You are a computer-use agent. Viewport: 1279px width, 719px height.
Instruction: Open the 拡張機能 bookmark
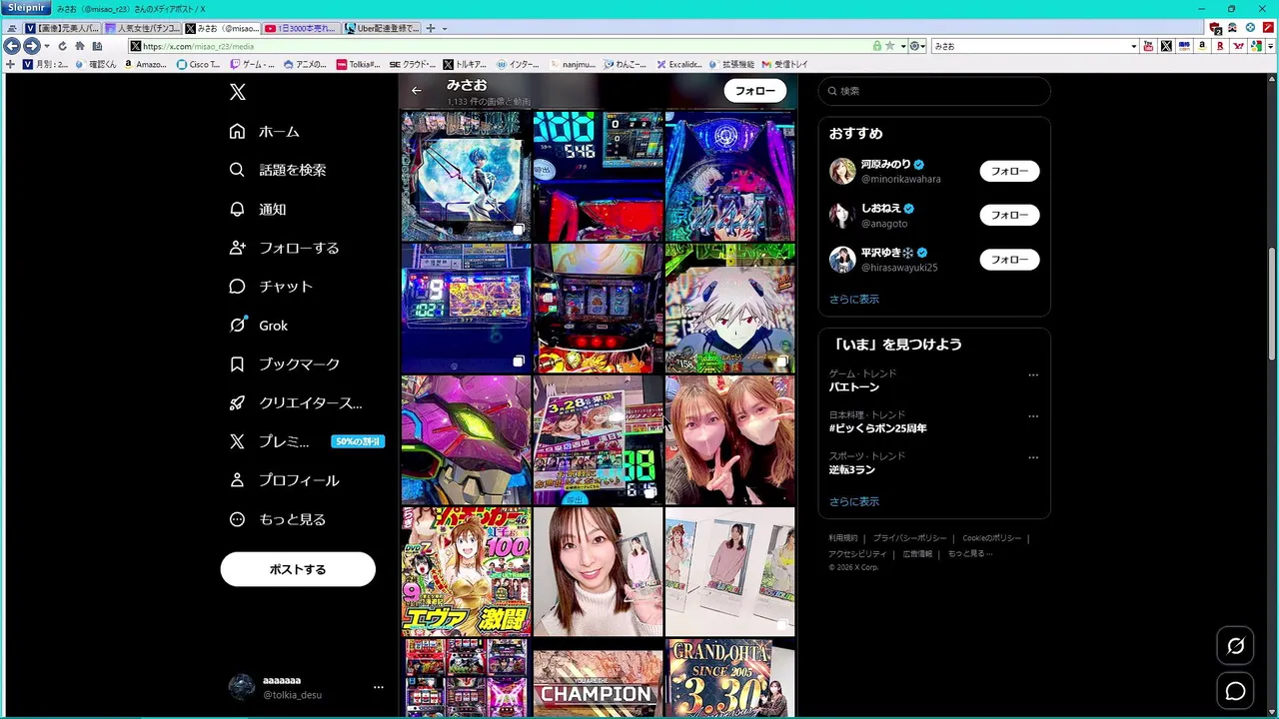tap(731, 64)
